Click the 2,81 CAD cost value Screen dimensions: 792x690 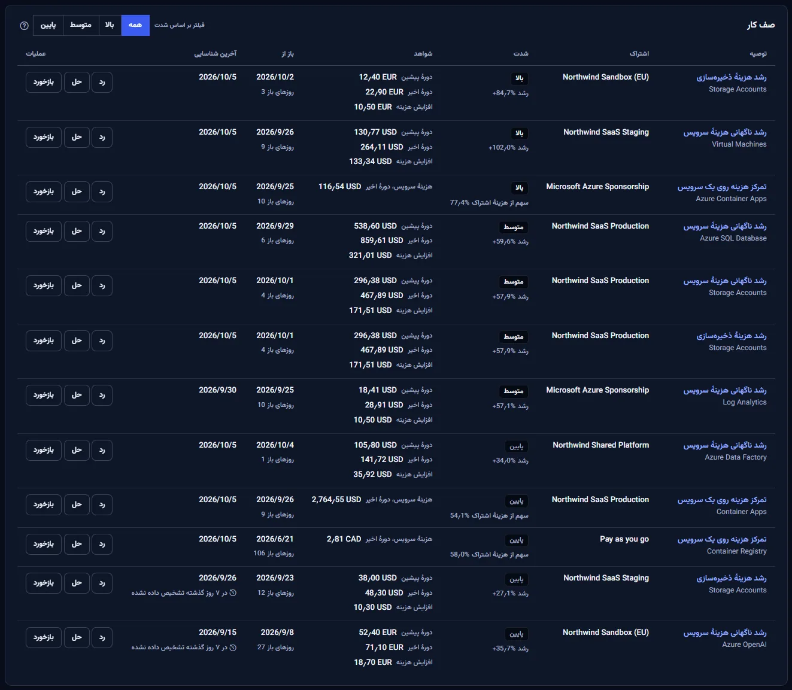(x=344, y=539)
